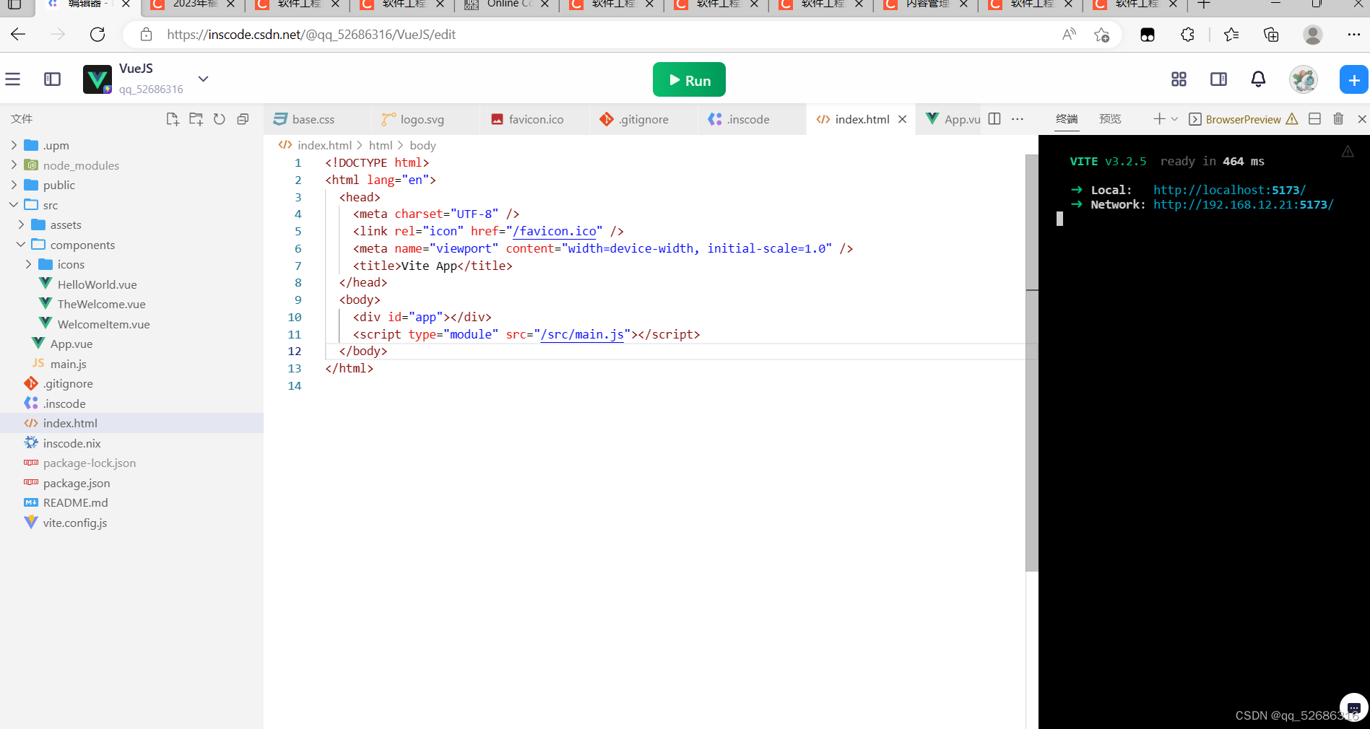Toggle the left sidebar panel icon
This screenshot has height=729, width=1370.
[52, 79]
